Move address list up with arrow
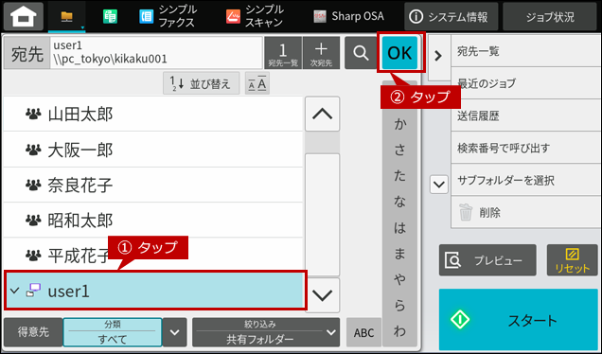The width and height of the screenshot is (602, 354). click(322, 114)
